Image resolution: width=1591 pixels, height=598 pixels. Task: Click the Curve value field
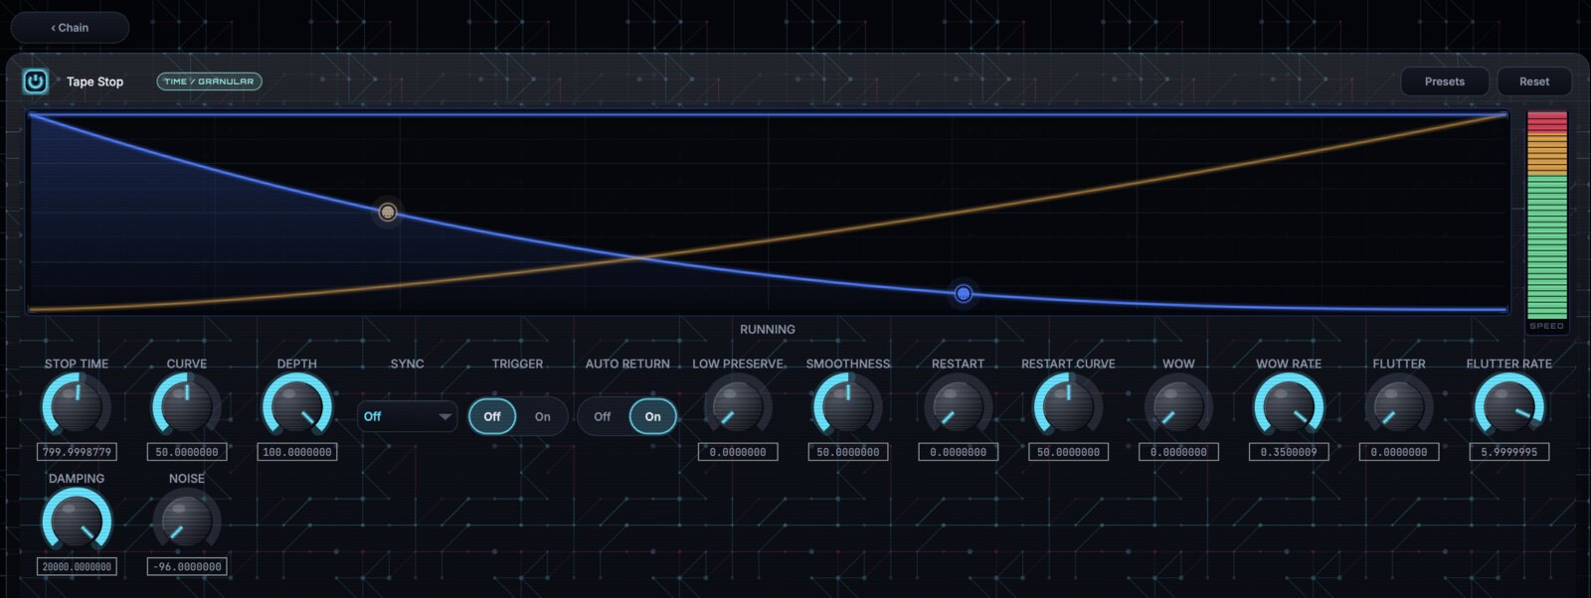point(187,452)
